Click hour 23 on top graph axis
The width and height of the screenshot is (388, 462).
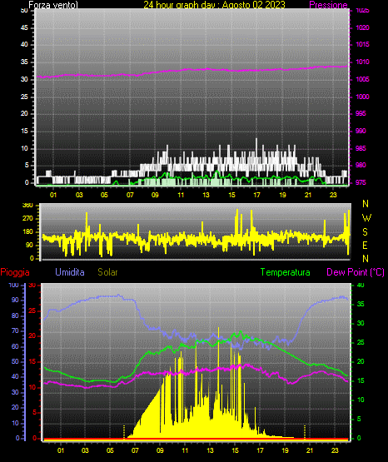[333, 195]
